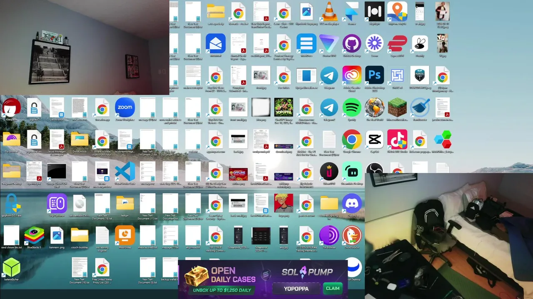This screenshot has height=299, width=533.
Task: Launch the RamBooster broom icon
Action: click(x=420, y=108)
